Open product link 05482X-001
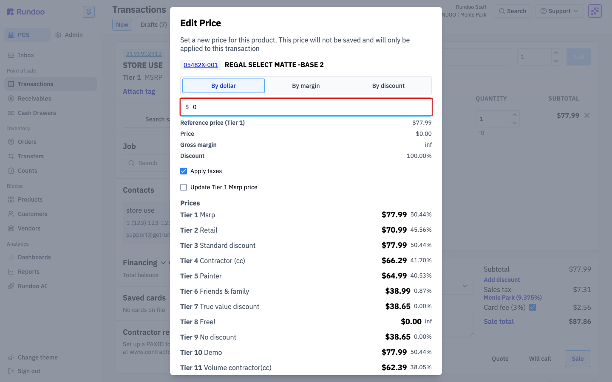 tap(201, 65)
